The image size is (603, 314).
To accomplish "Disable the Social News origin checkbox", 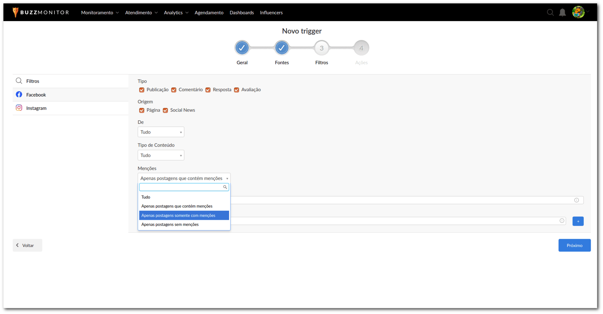I will [x=165, y=110].
